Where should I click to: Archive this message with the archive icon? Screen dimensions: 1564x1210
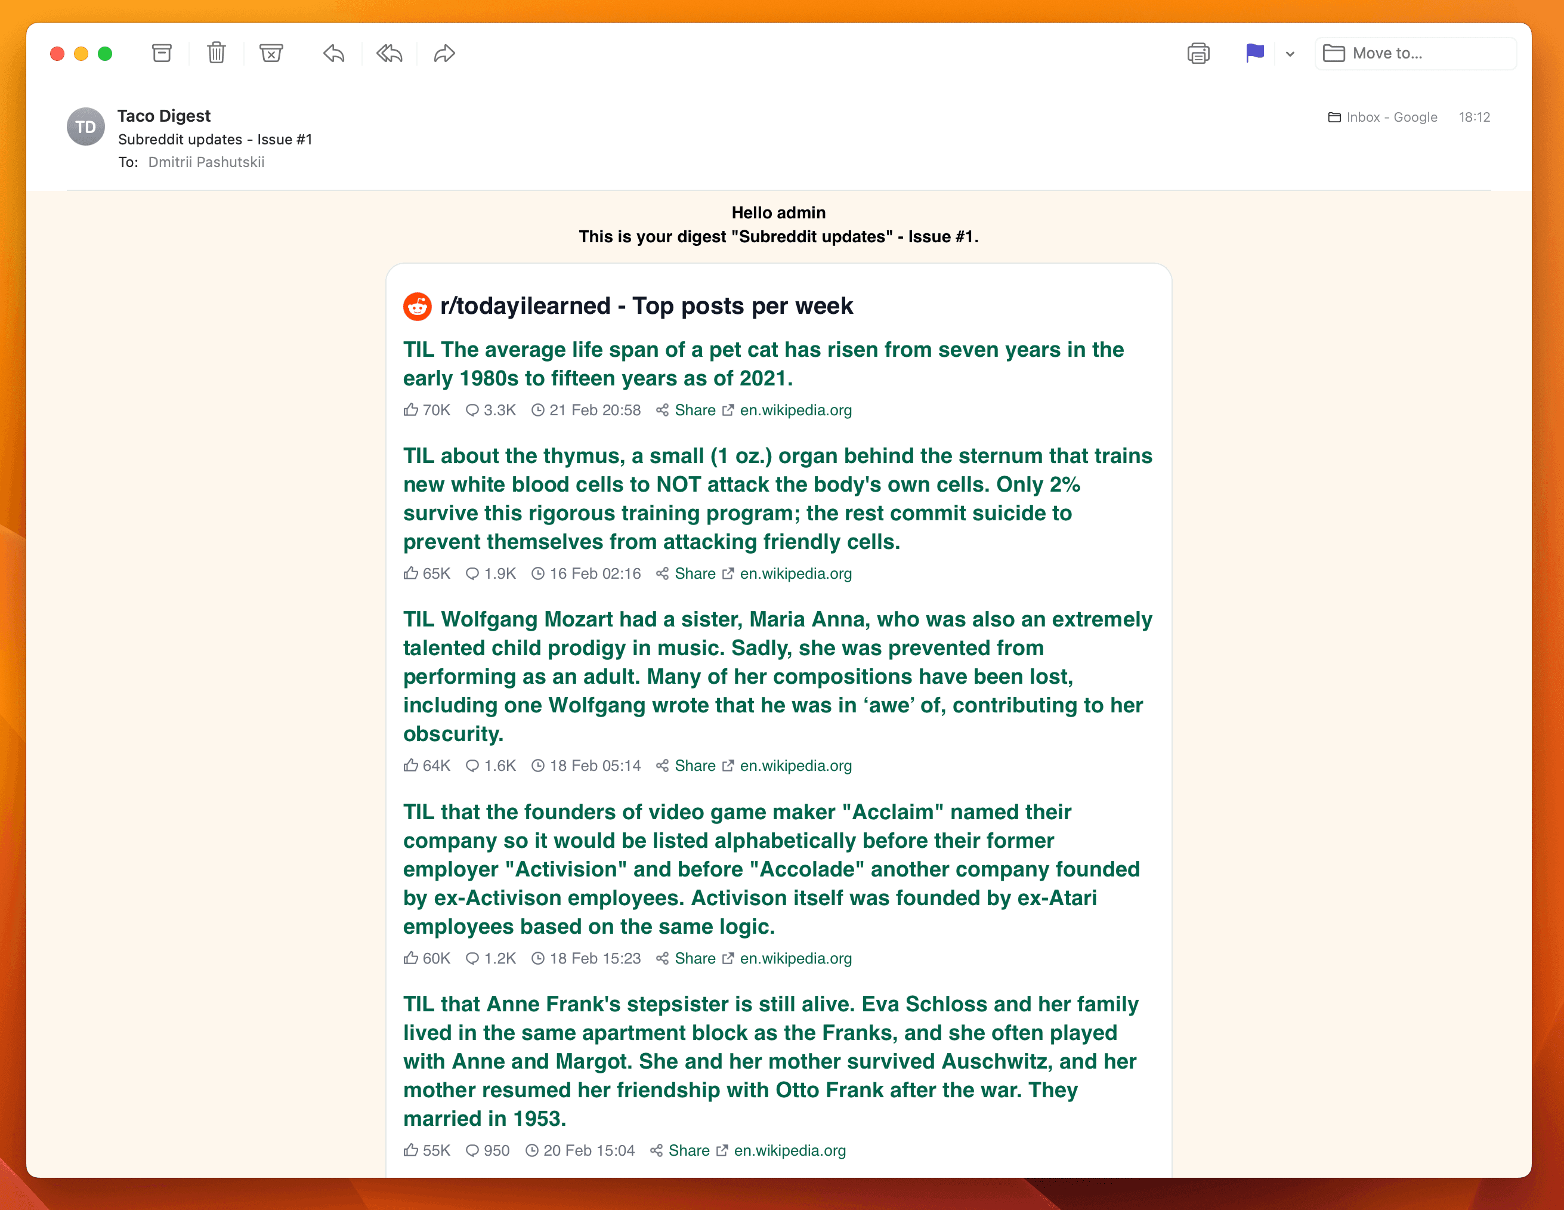[x=162, y=53]
